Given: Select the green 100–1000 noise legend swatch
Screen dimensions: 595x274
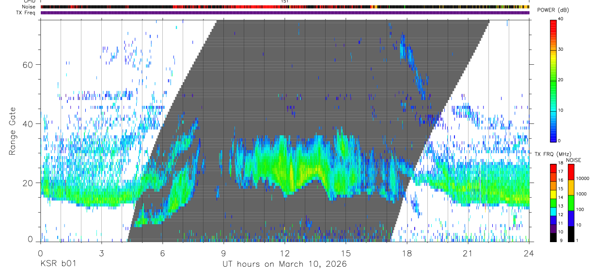Looking at the screenshot, I should 571,203.
